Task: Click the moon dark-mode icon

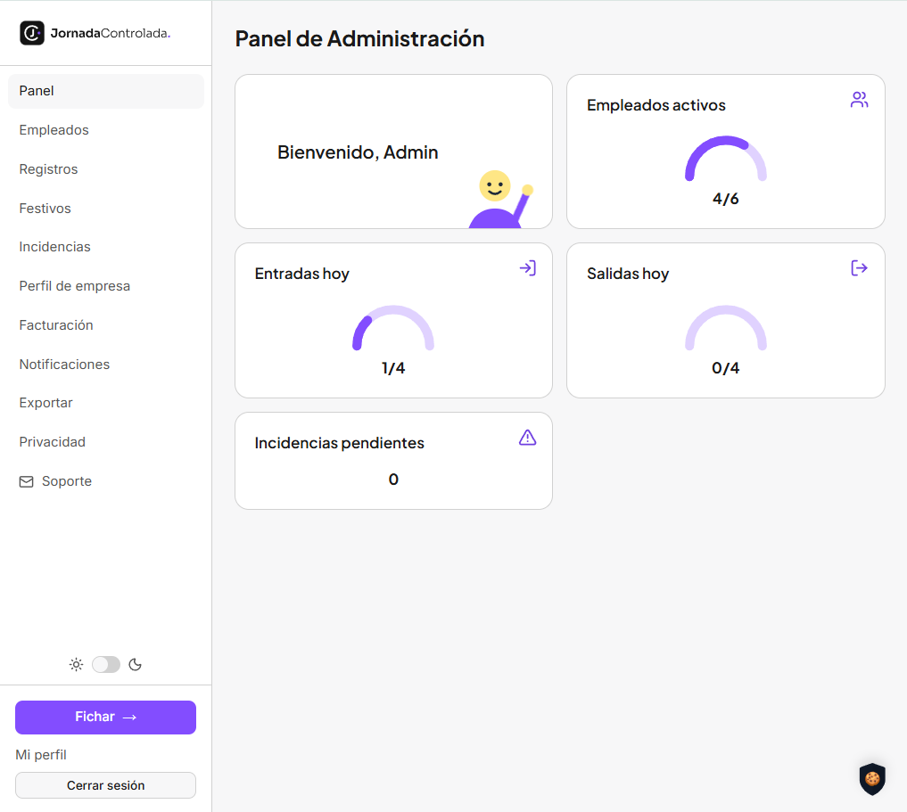Action: [x=136, y=665]
